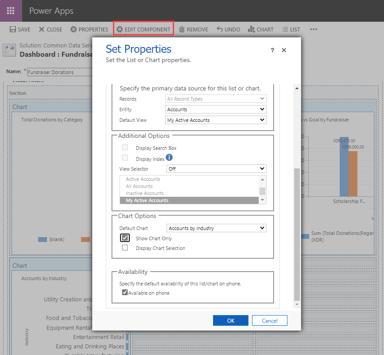Open the Power Apps app launcher waffle
This screenshot has width=384, height=355.
click(11, 11)
